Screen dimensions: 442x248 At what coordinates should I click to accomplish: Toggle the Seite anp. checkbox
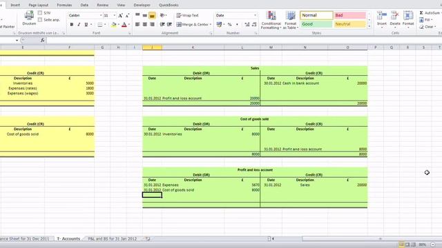point(40,20)
